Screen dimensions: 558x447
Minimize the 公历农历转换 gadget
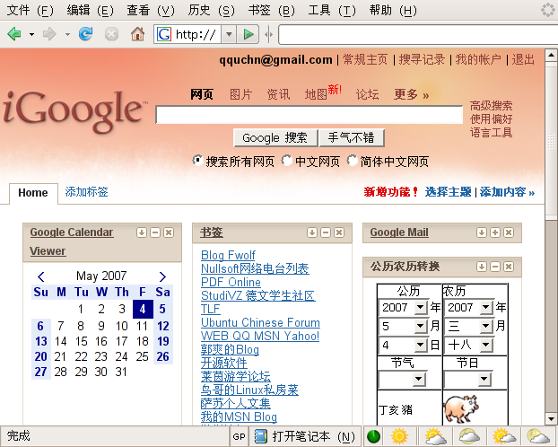click(495, 267)
